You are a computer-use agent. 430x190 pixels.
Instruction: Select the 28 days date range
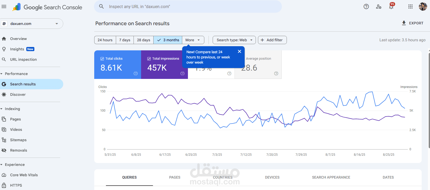click(x=143, y=40)
